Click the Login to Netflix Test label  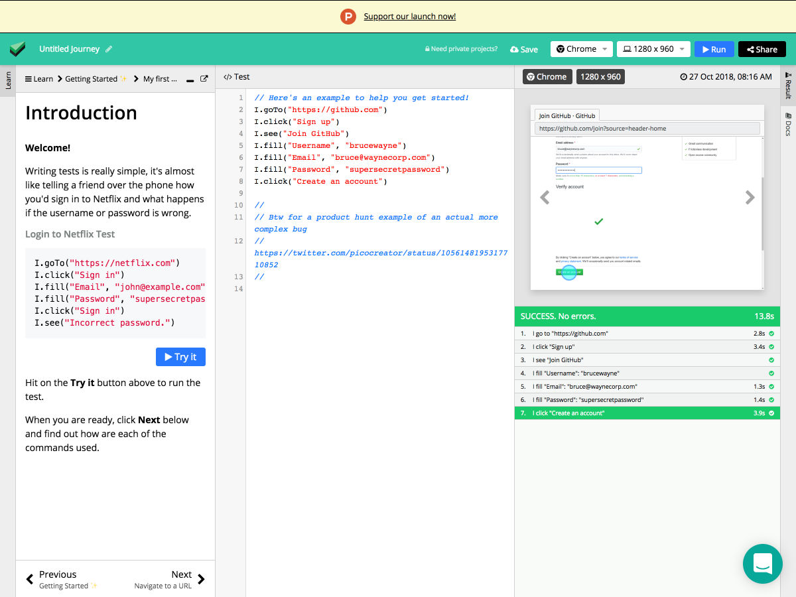click(70, 234)
